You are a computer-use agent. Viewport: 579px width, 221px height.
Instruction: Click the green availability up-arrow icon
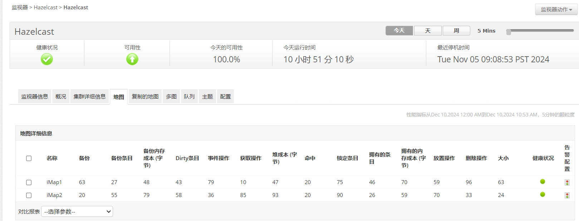point(132,59)
